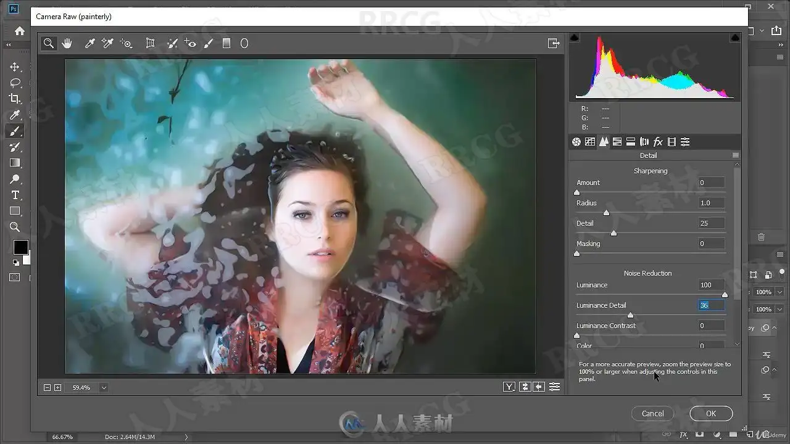Click the Luminance slider handle
Screen dimensions: 790x444
click(x=725, y=295)
